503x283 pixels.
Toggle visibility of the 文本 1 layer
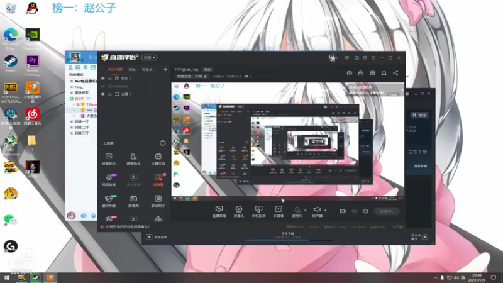[102, 78]
